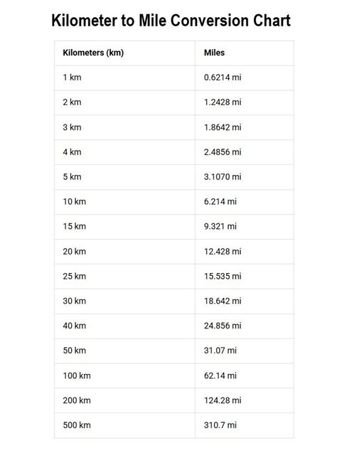Select the Miles column header

tap(214, 53)
